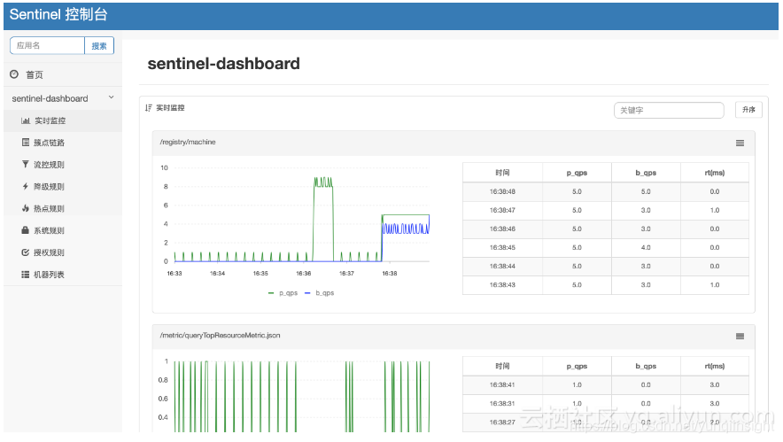Click the 搜索 button
Screen dimensions: 783x442
pyautogui.click(x=99, y=45)
